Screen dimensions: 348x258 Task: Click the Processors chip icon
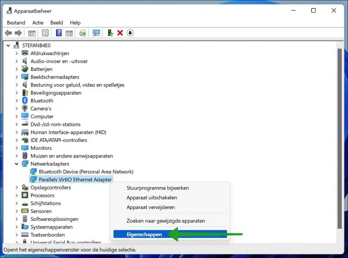(25, 195)
